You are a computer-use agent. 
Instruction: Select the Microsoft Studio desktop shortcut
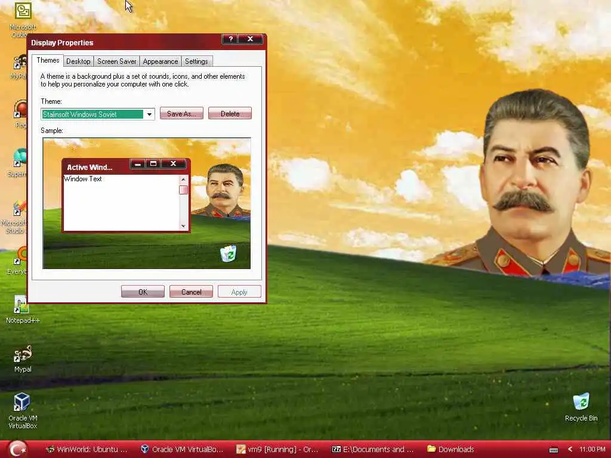click(x=16, y=216)
